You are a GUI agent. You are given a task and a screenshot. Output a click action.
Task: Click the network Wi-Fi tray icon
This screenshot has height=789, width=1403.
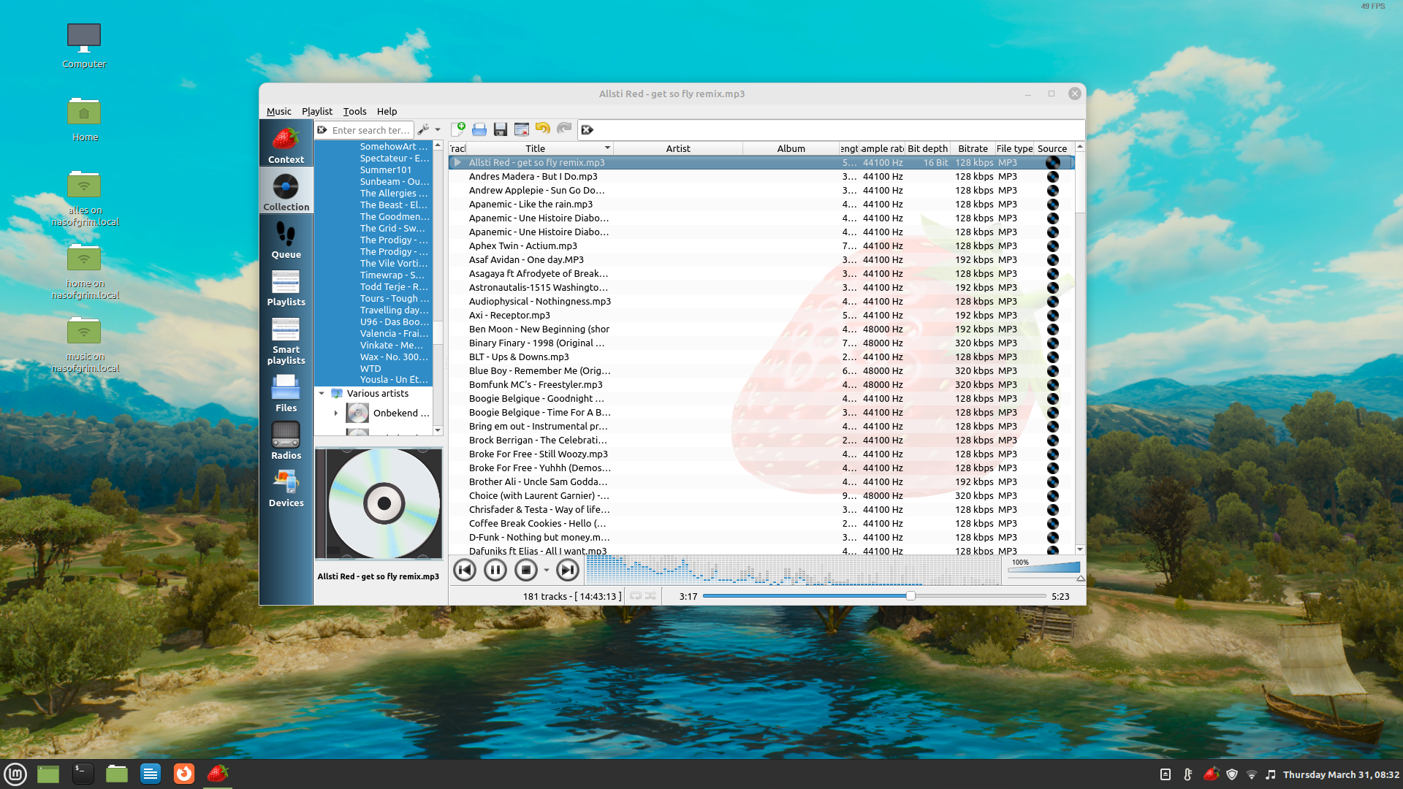(1252, 774)
